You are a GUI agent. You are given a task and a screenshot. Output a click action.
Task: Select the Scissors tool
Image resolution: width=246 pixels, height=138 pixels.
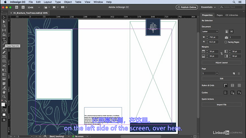[x=4, y=66]
